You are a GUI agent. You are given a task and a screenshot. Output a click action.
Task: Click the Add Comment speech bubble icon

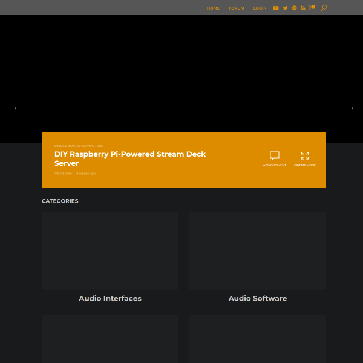(275, 155)
